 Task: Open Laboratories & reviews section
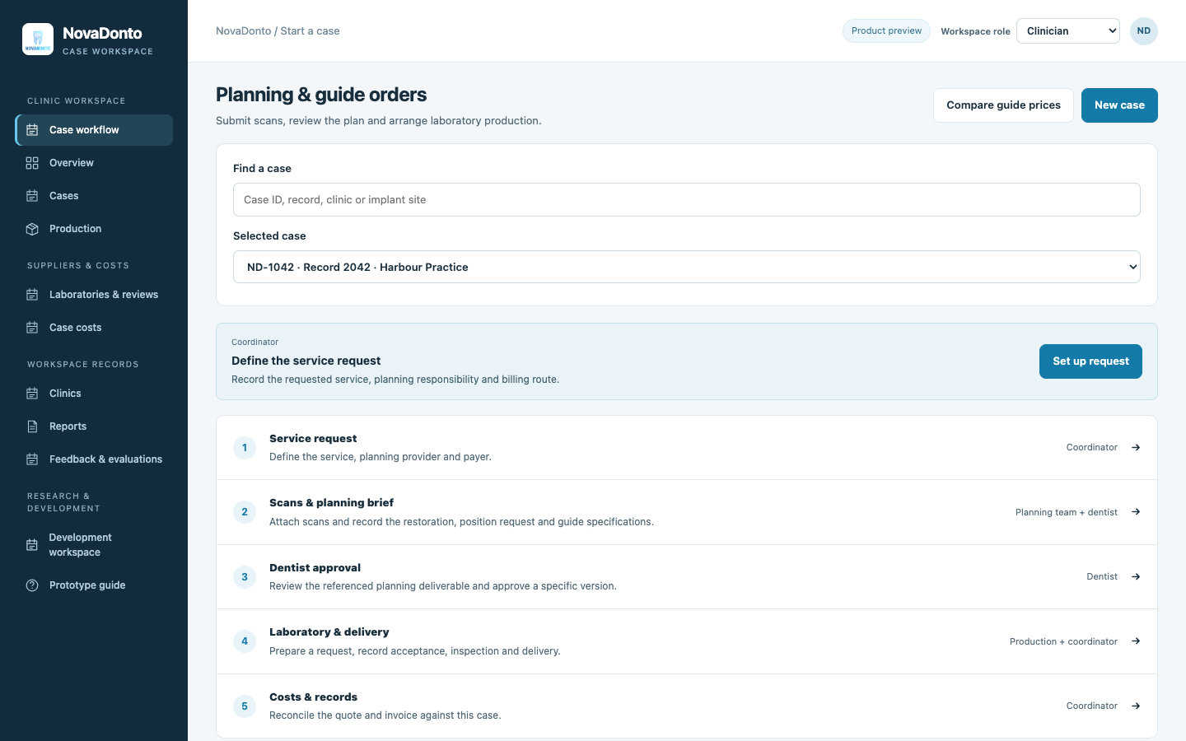pos(94,295)
